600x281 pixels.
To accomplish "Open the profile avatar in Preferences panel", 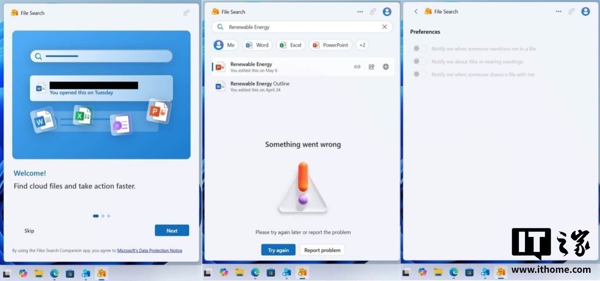I will [x=585, y=12].
